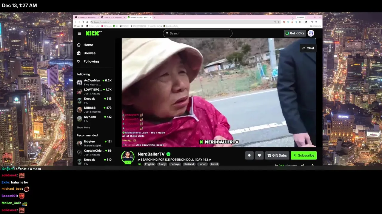Click the pattaya tag
This screenshot has width=382, height=214.
coord(175,164)
